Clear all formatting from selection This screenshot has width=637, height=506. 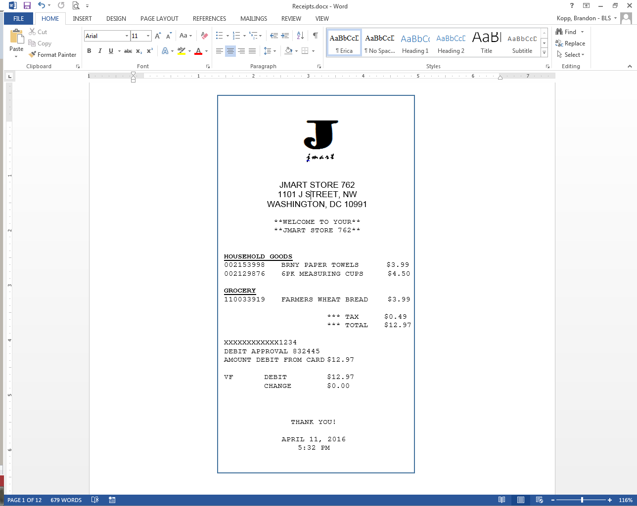tap(204, 36)
